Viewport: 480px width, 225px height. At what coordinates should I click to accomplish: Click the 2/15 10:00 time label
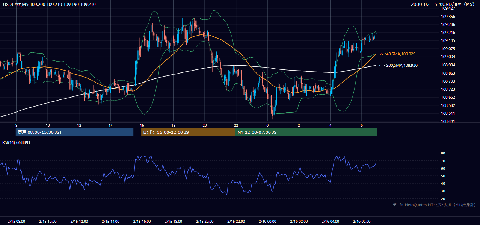click(48, 222)
